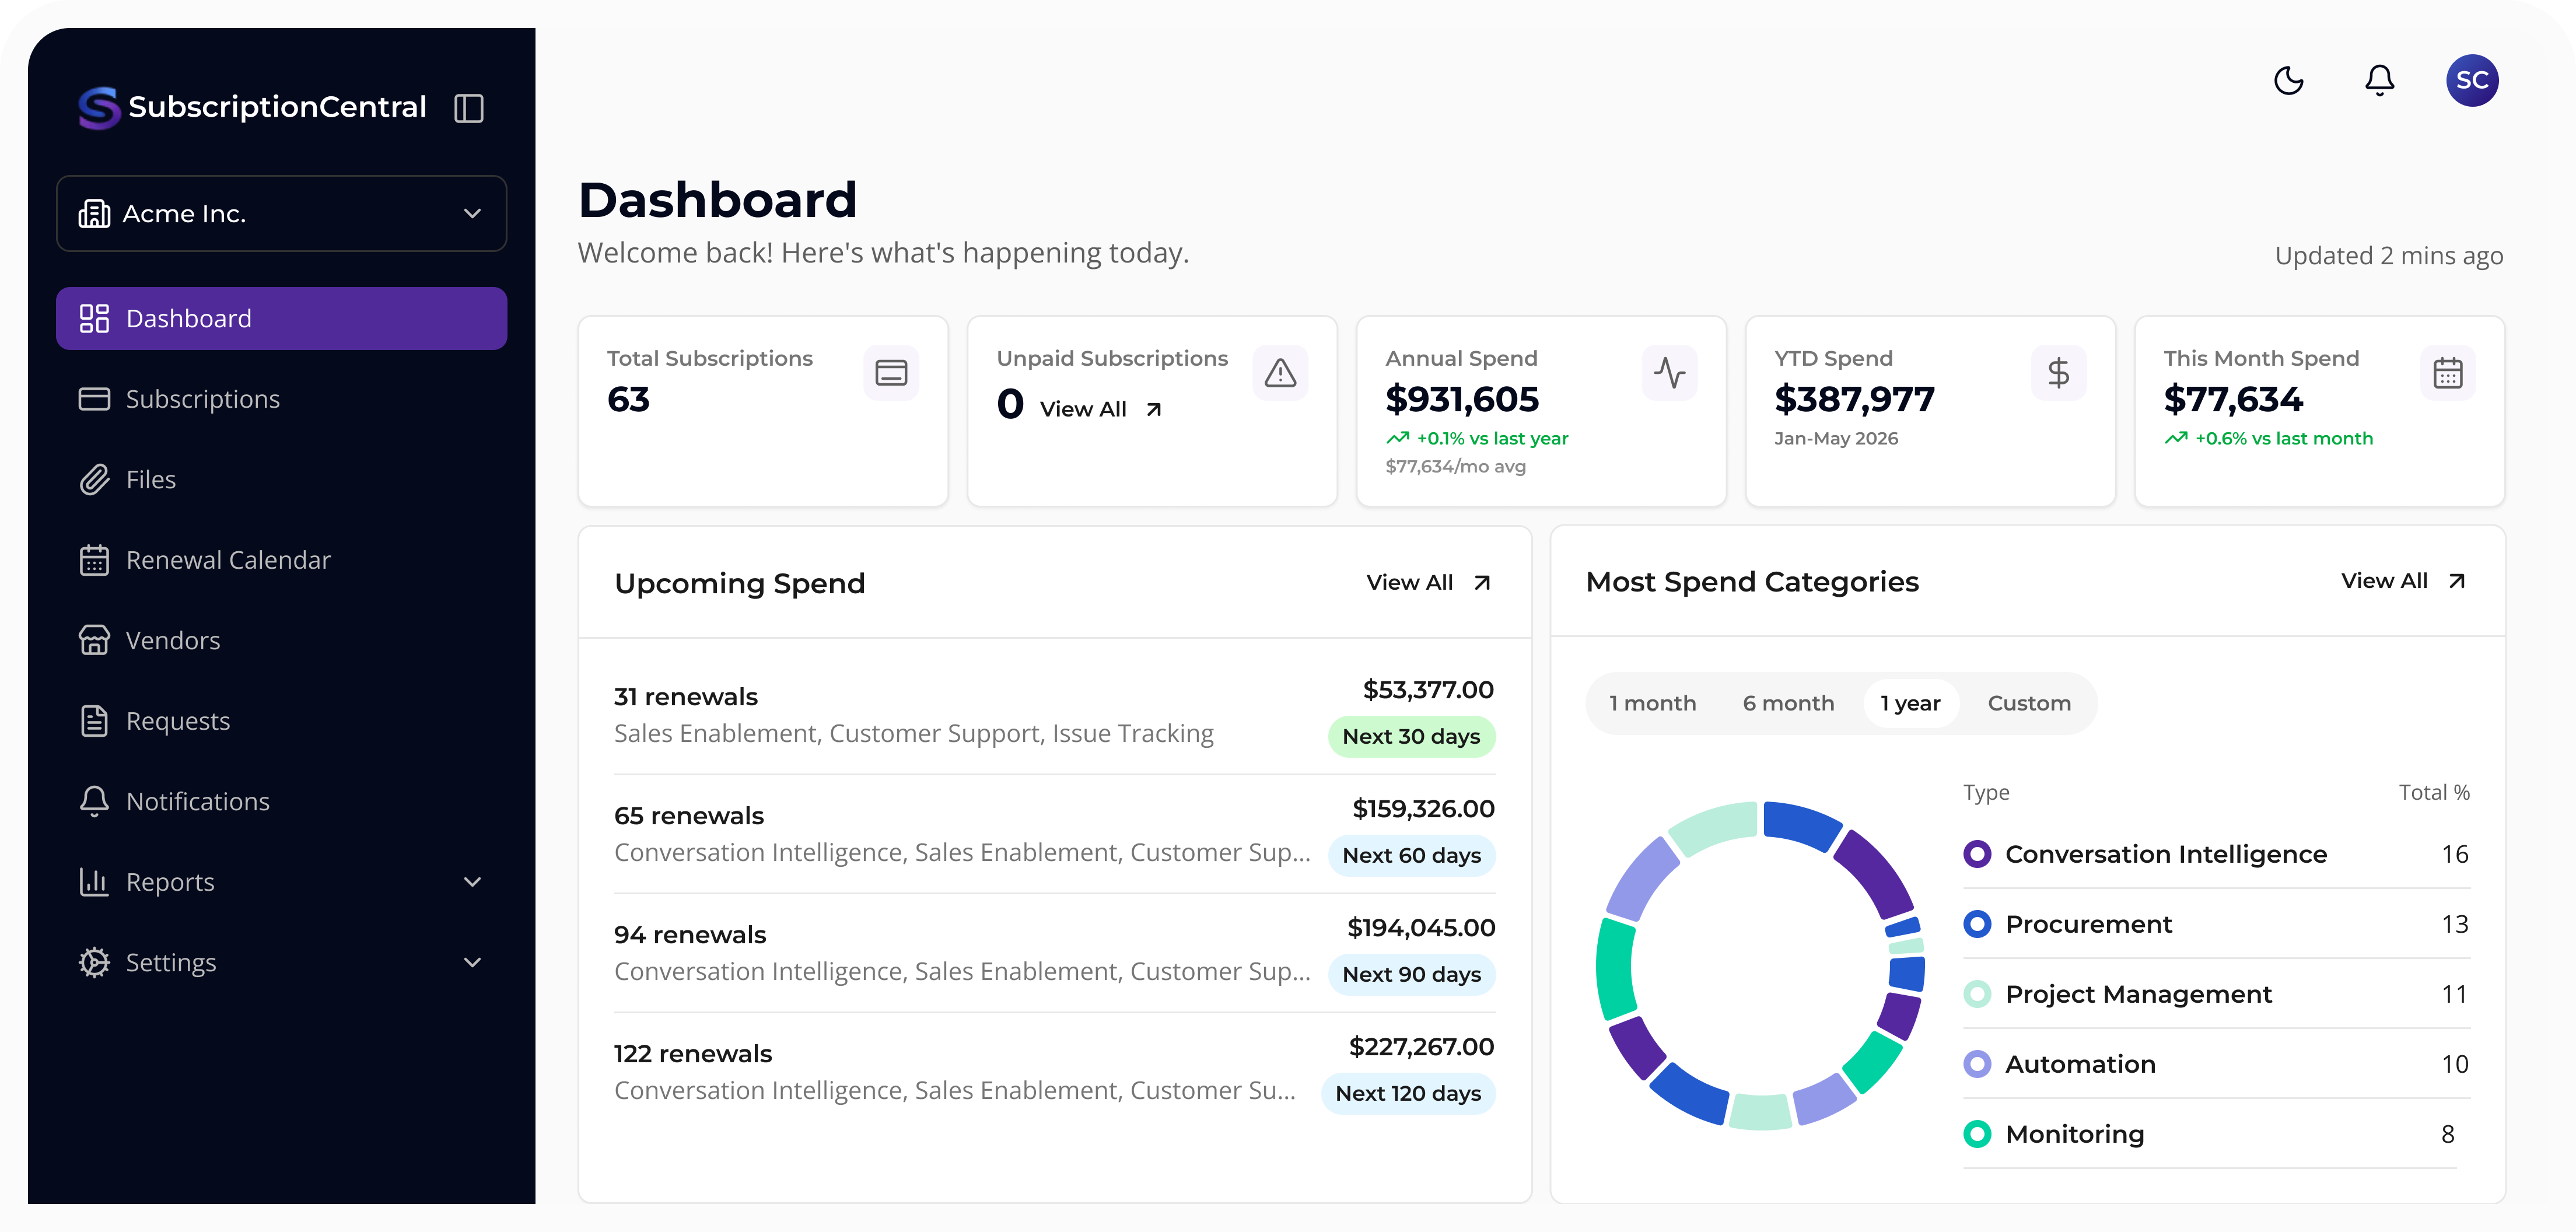Click the sidebar Notifications bell icon
Screen dimensions: 2576x1232
pyautogui.click(x=94, y=801)
